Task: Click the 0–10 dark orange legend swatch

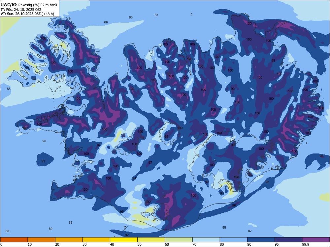Action: click(x=14, y=240)
